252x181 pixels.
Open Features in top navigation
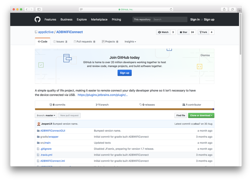point(50,19)
